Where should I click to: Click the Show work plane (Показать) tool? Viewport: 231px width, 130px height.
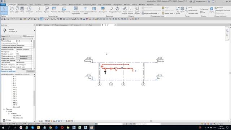tap(219, 8)
